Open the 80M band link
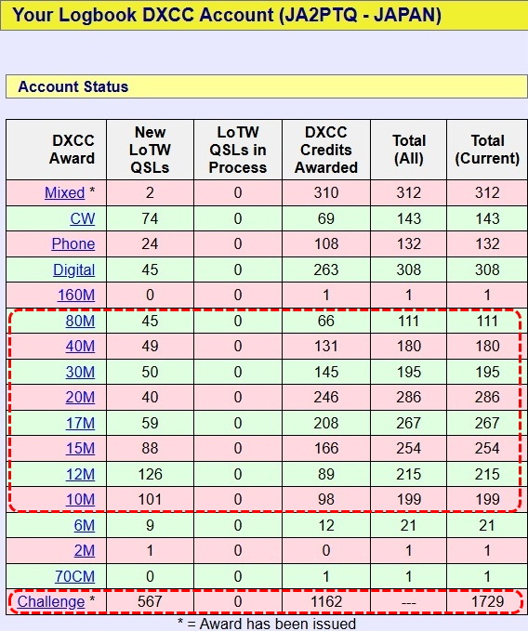This screenshot has width=528, height=631. point(80,322)
